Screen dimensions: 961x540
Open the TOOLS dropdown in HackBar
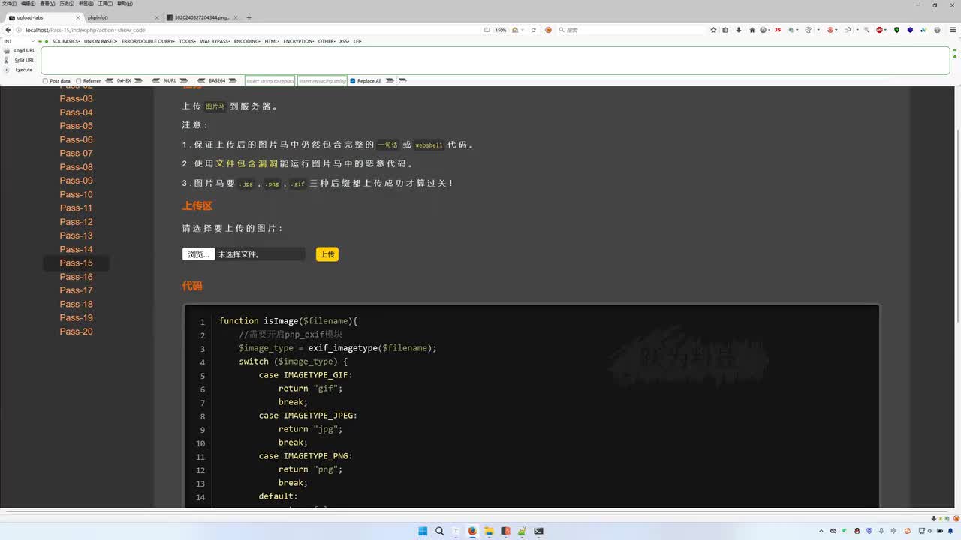coord(188,41)
